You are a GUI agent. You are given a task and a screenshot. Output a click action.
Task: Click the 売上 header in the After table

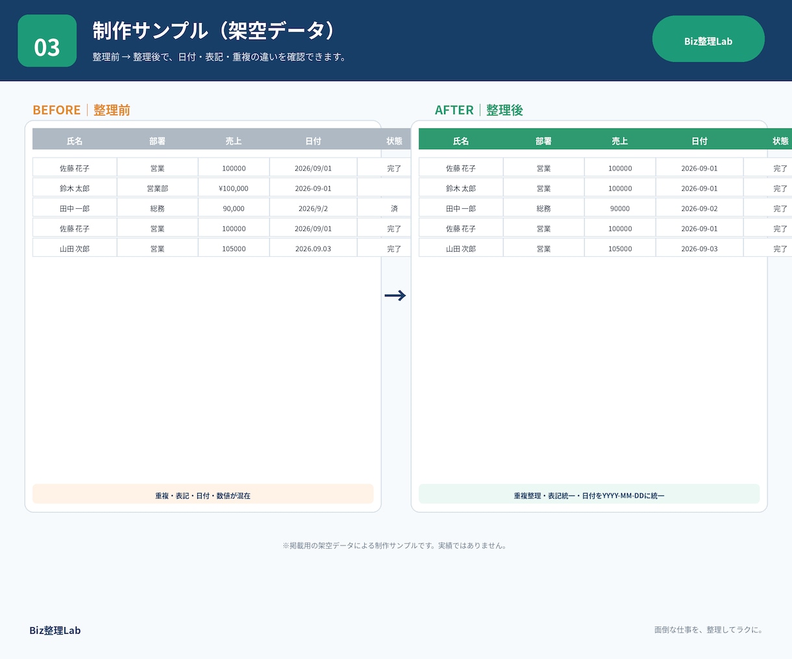pos(620,141)
